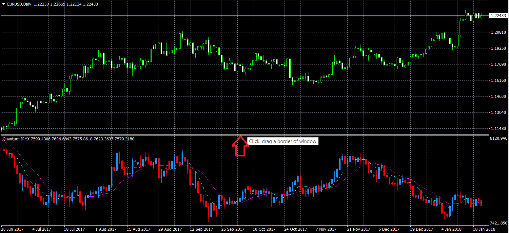Click the Quantum JPYX indicator label

point(16,139)
